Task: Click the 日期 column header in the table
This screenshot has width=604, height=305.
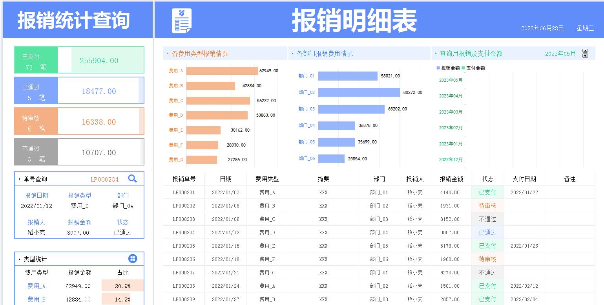Action: (226, 179)
